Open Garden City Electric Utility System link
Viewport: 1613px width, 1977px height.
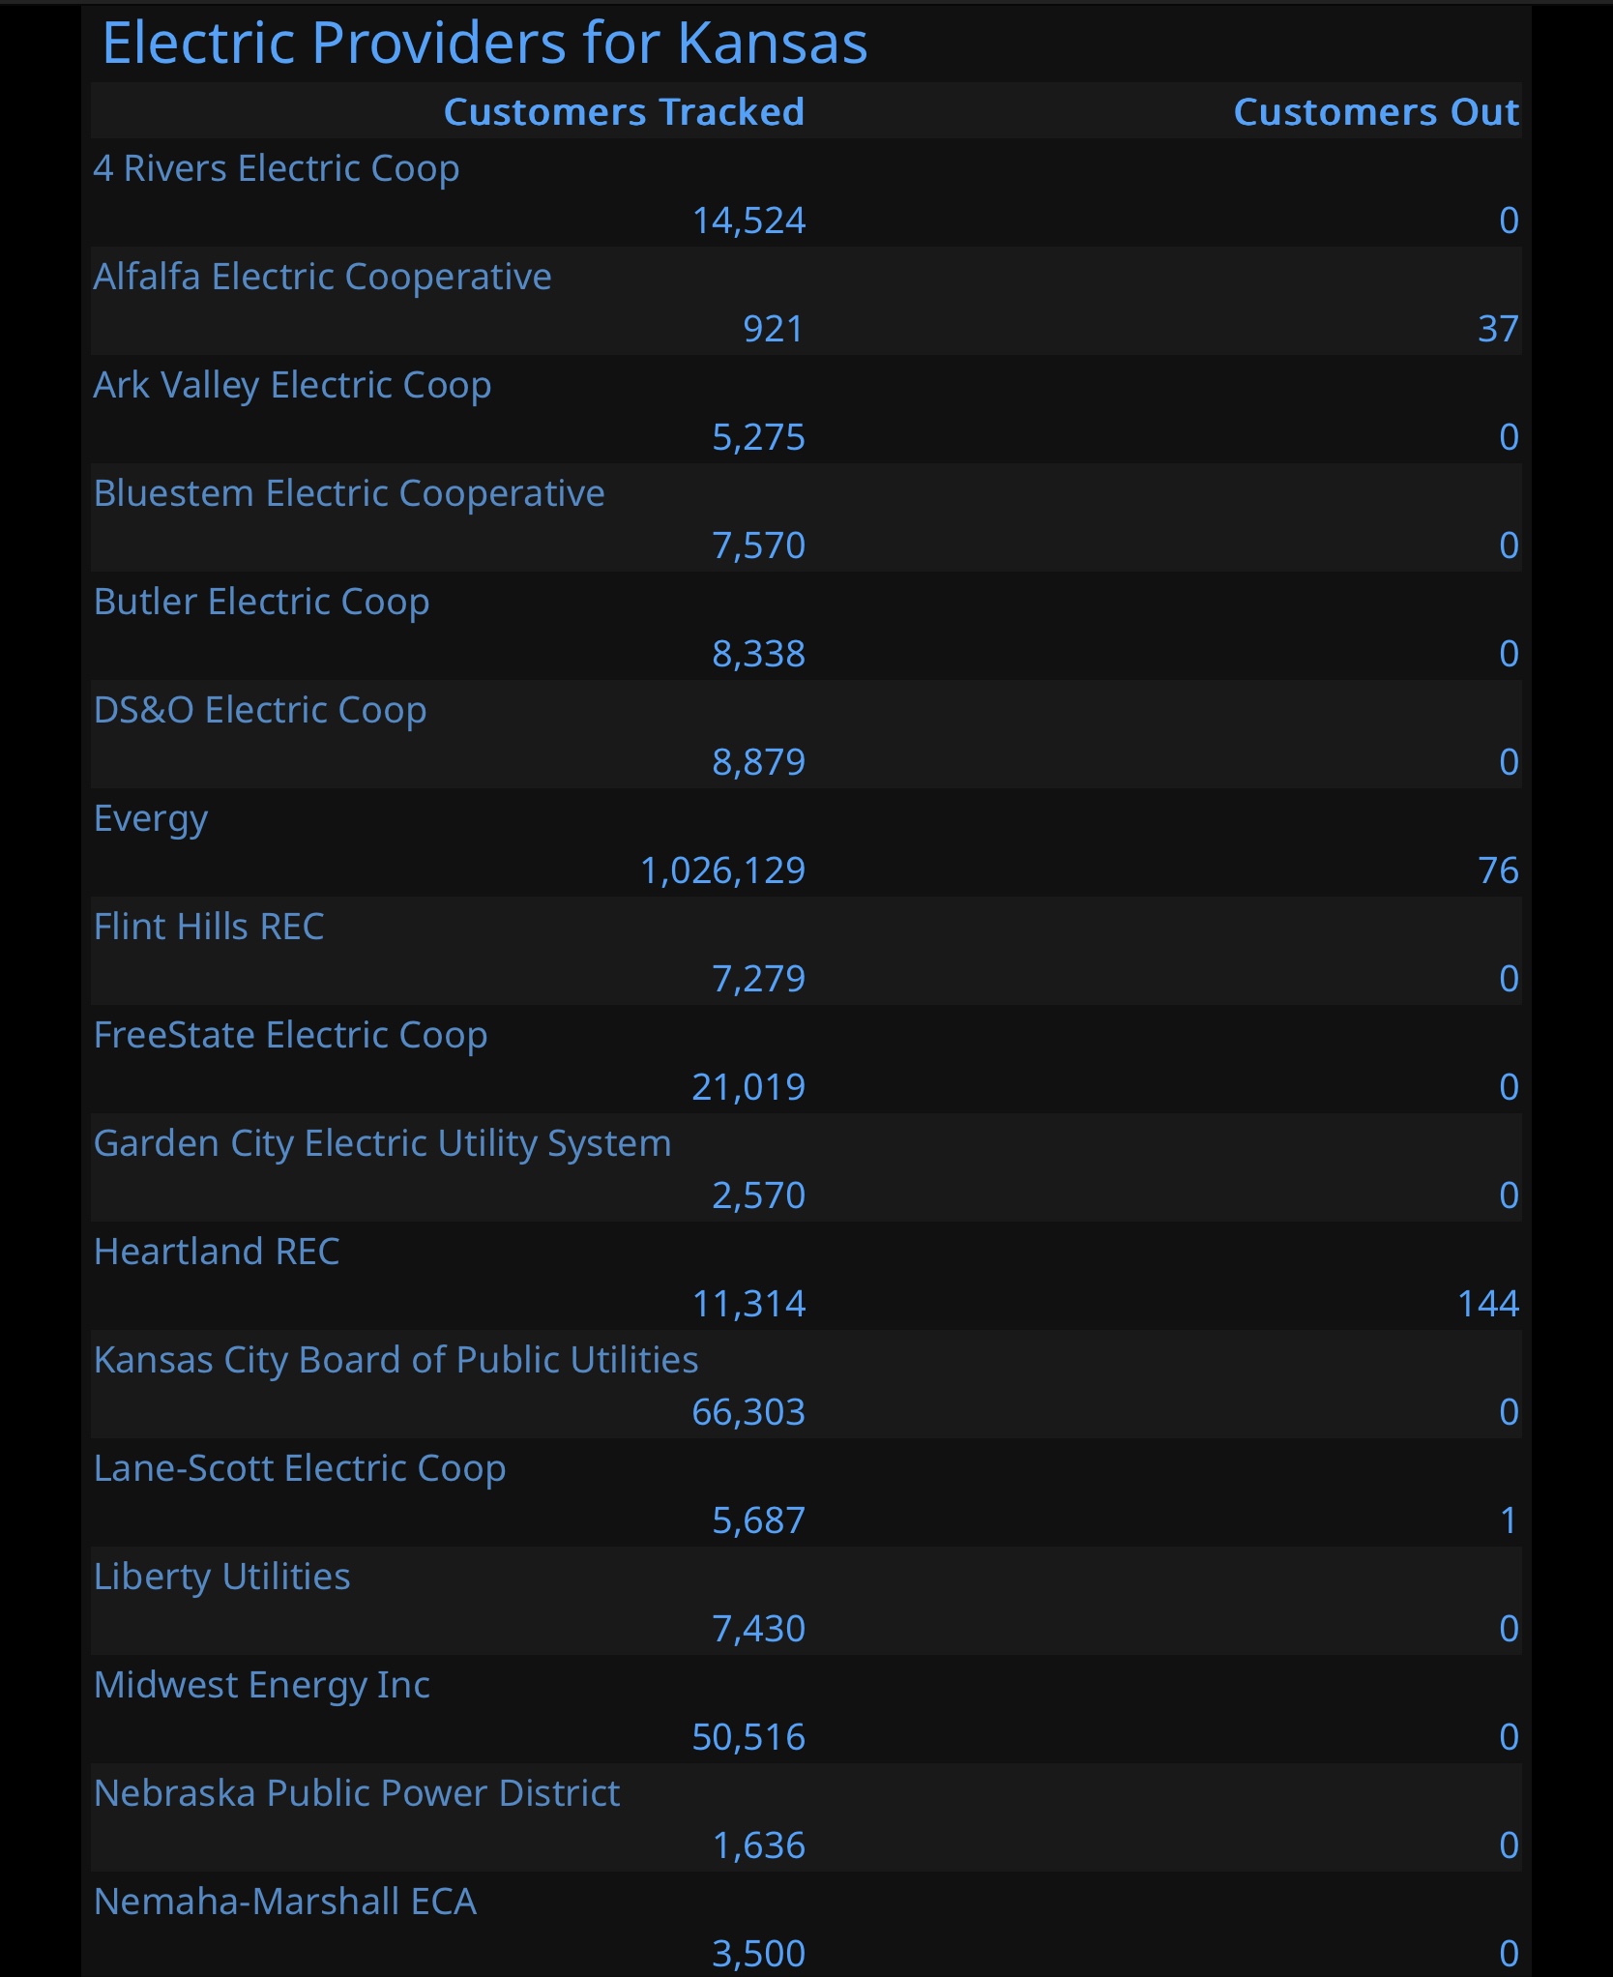pos(383,1144)
